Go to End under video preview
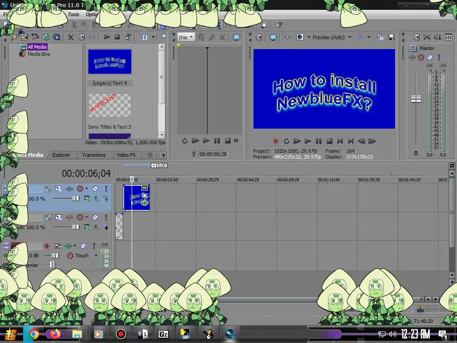 coord(351,141)
